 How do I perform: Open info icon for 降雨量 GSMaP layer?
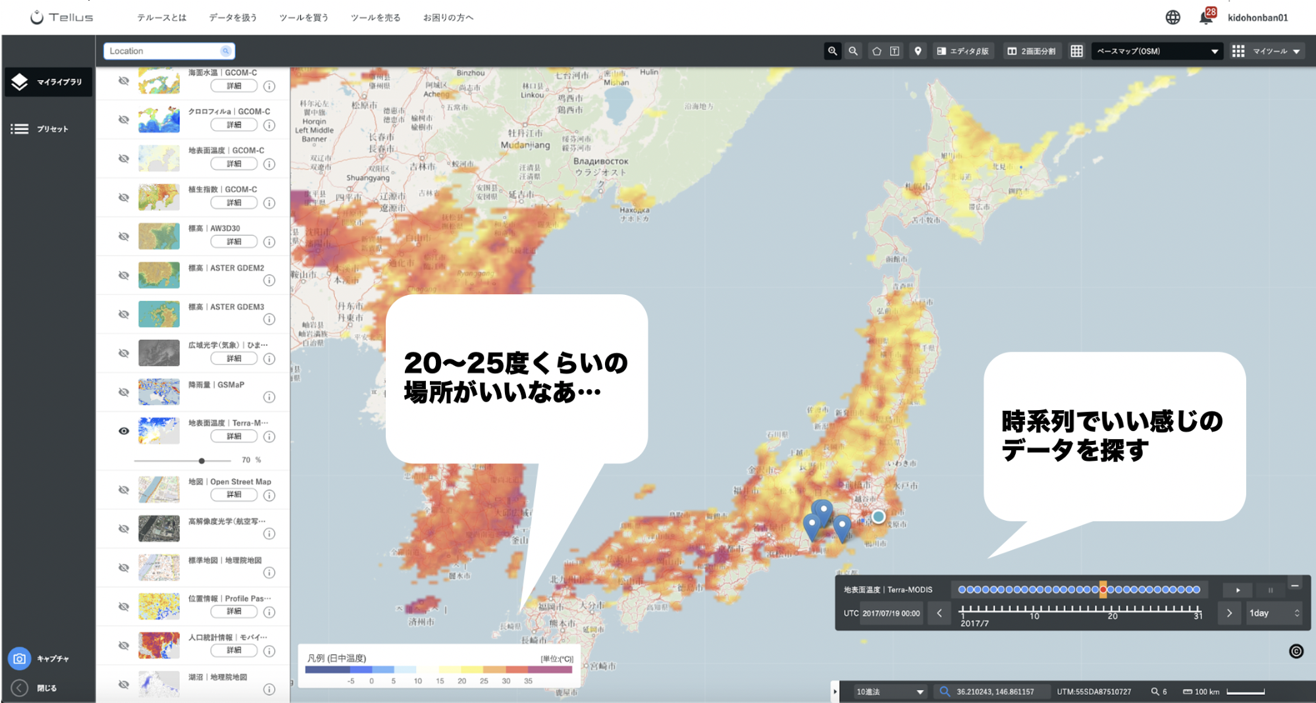click(x=269, y=397)
